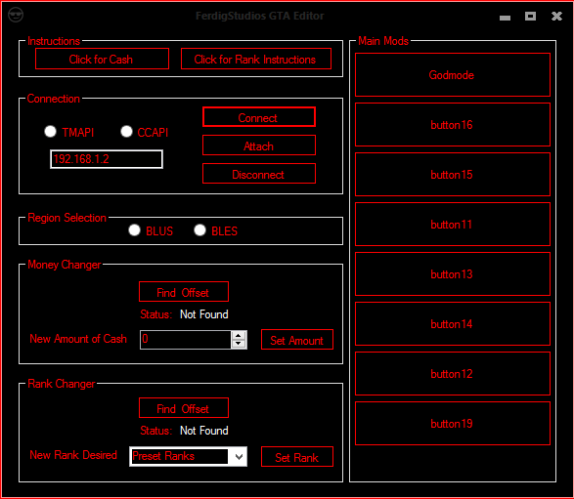This screenshot has height=499, width=574.
Task: Click button15 in Main Mods
Action: (x=453, y=175)
